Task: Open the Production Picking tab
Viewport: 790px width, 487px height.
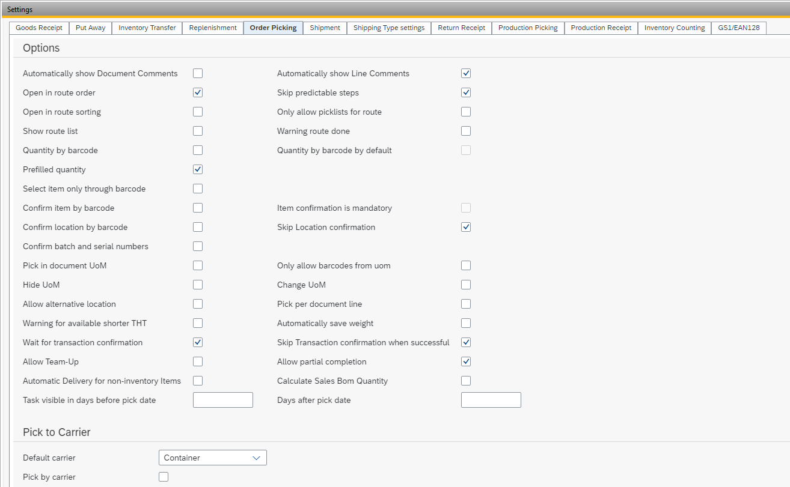Action: pos(528,28)
